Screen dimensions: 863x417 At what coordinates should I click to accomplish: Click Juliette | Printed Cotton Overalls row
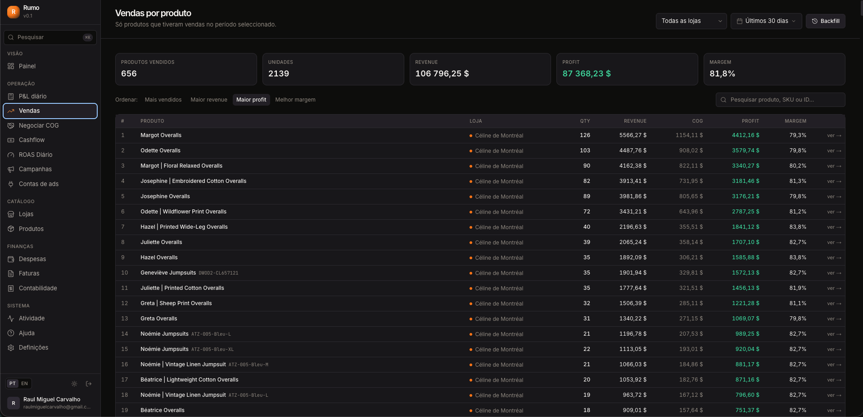[480, 288]
